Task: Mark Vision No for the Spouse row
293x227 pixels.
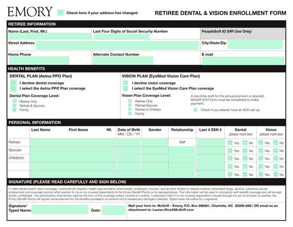Action: (276, 150)
